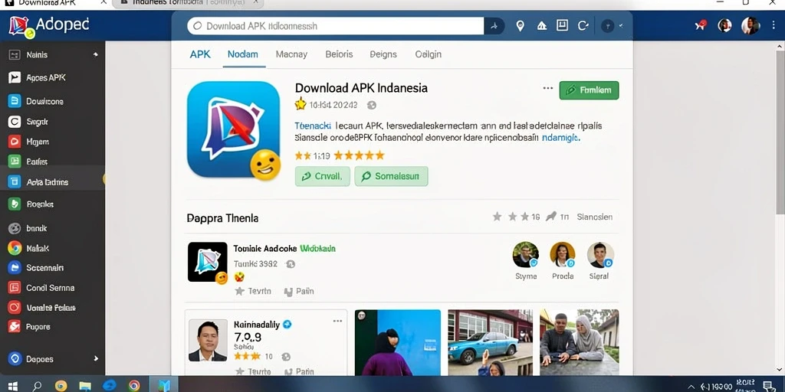785x392 pixels.
Task: Open the taskbar file explorer folder
Action: (86, 386)
